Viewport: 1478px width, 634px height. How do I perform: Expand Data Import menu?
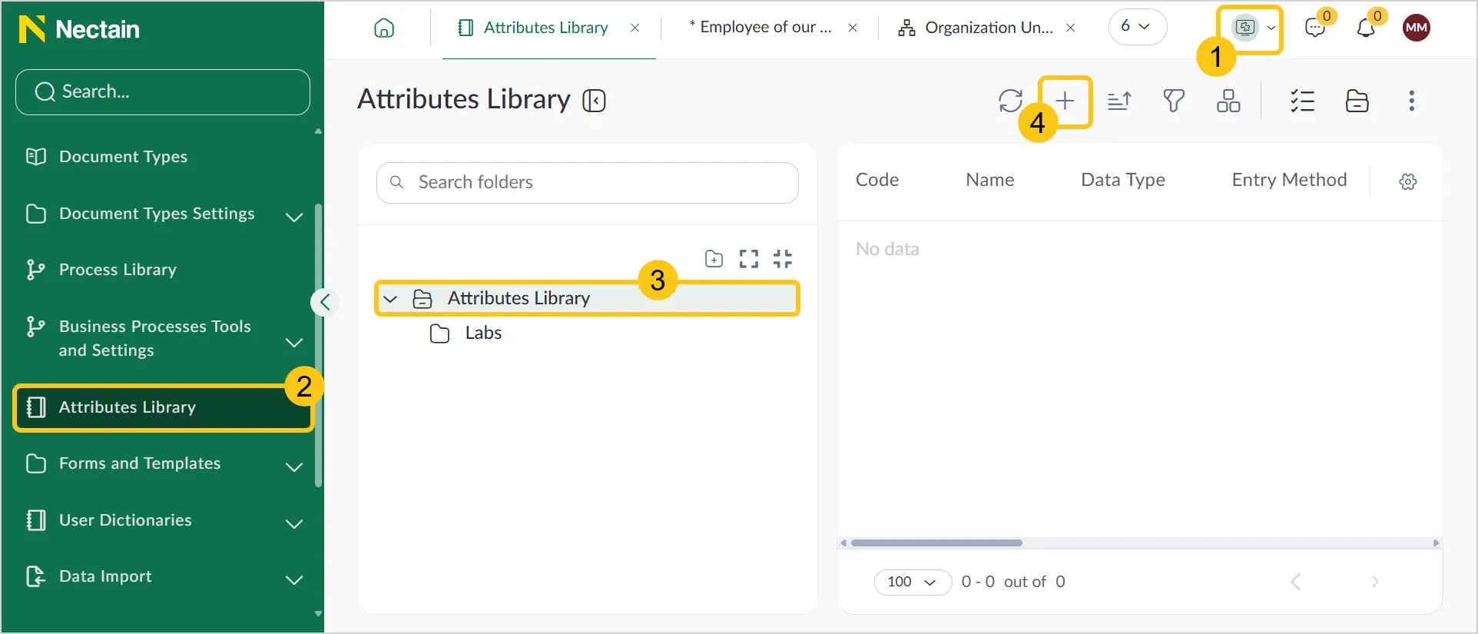pos(294,579)
